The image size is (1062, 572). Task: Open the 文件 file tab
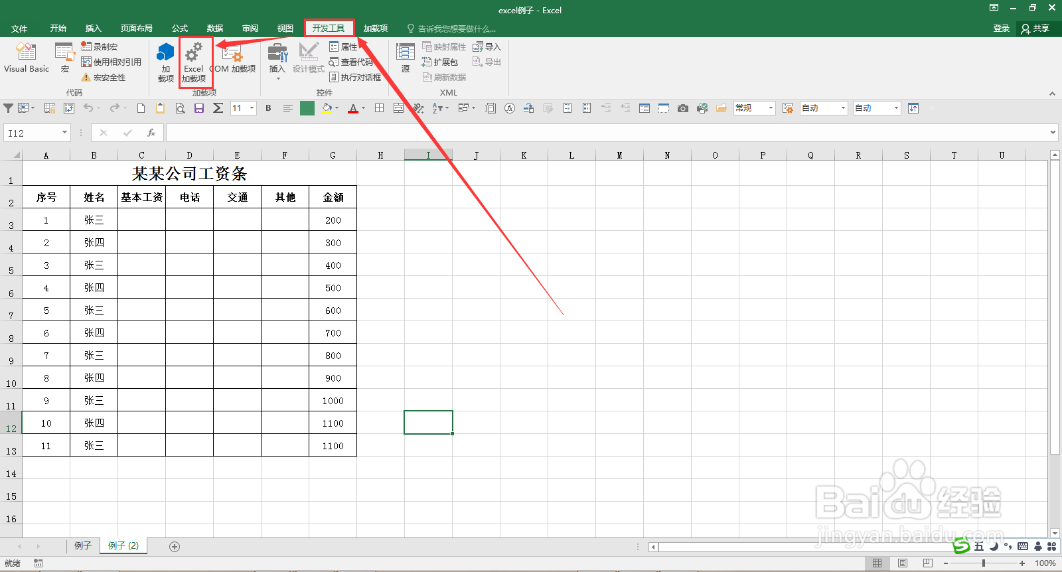(19, 29)
